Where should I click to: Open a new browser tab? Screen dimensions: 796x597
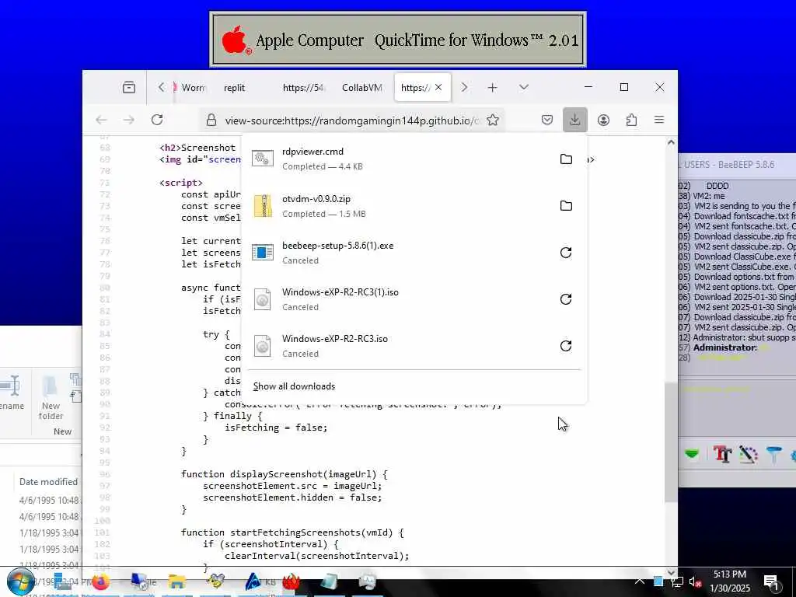492,87
